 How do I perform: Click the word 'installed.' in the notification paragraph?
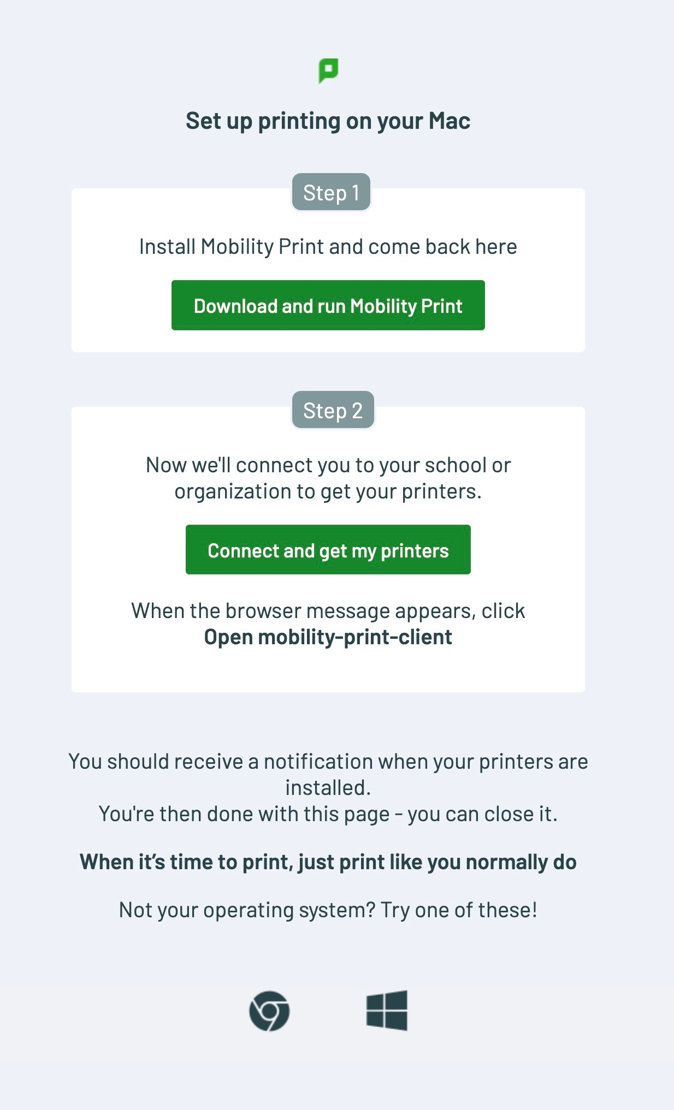(328, 788)
